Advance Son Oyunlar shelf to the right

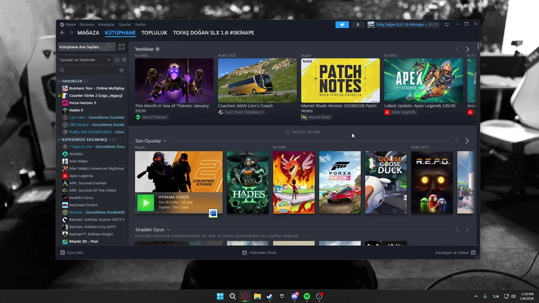click(467, 141)
